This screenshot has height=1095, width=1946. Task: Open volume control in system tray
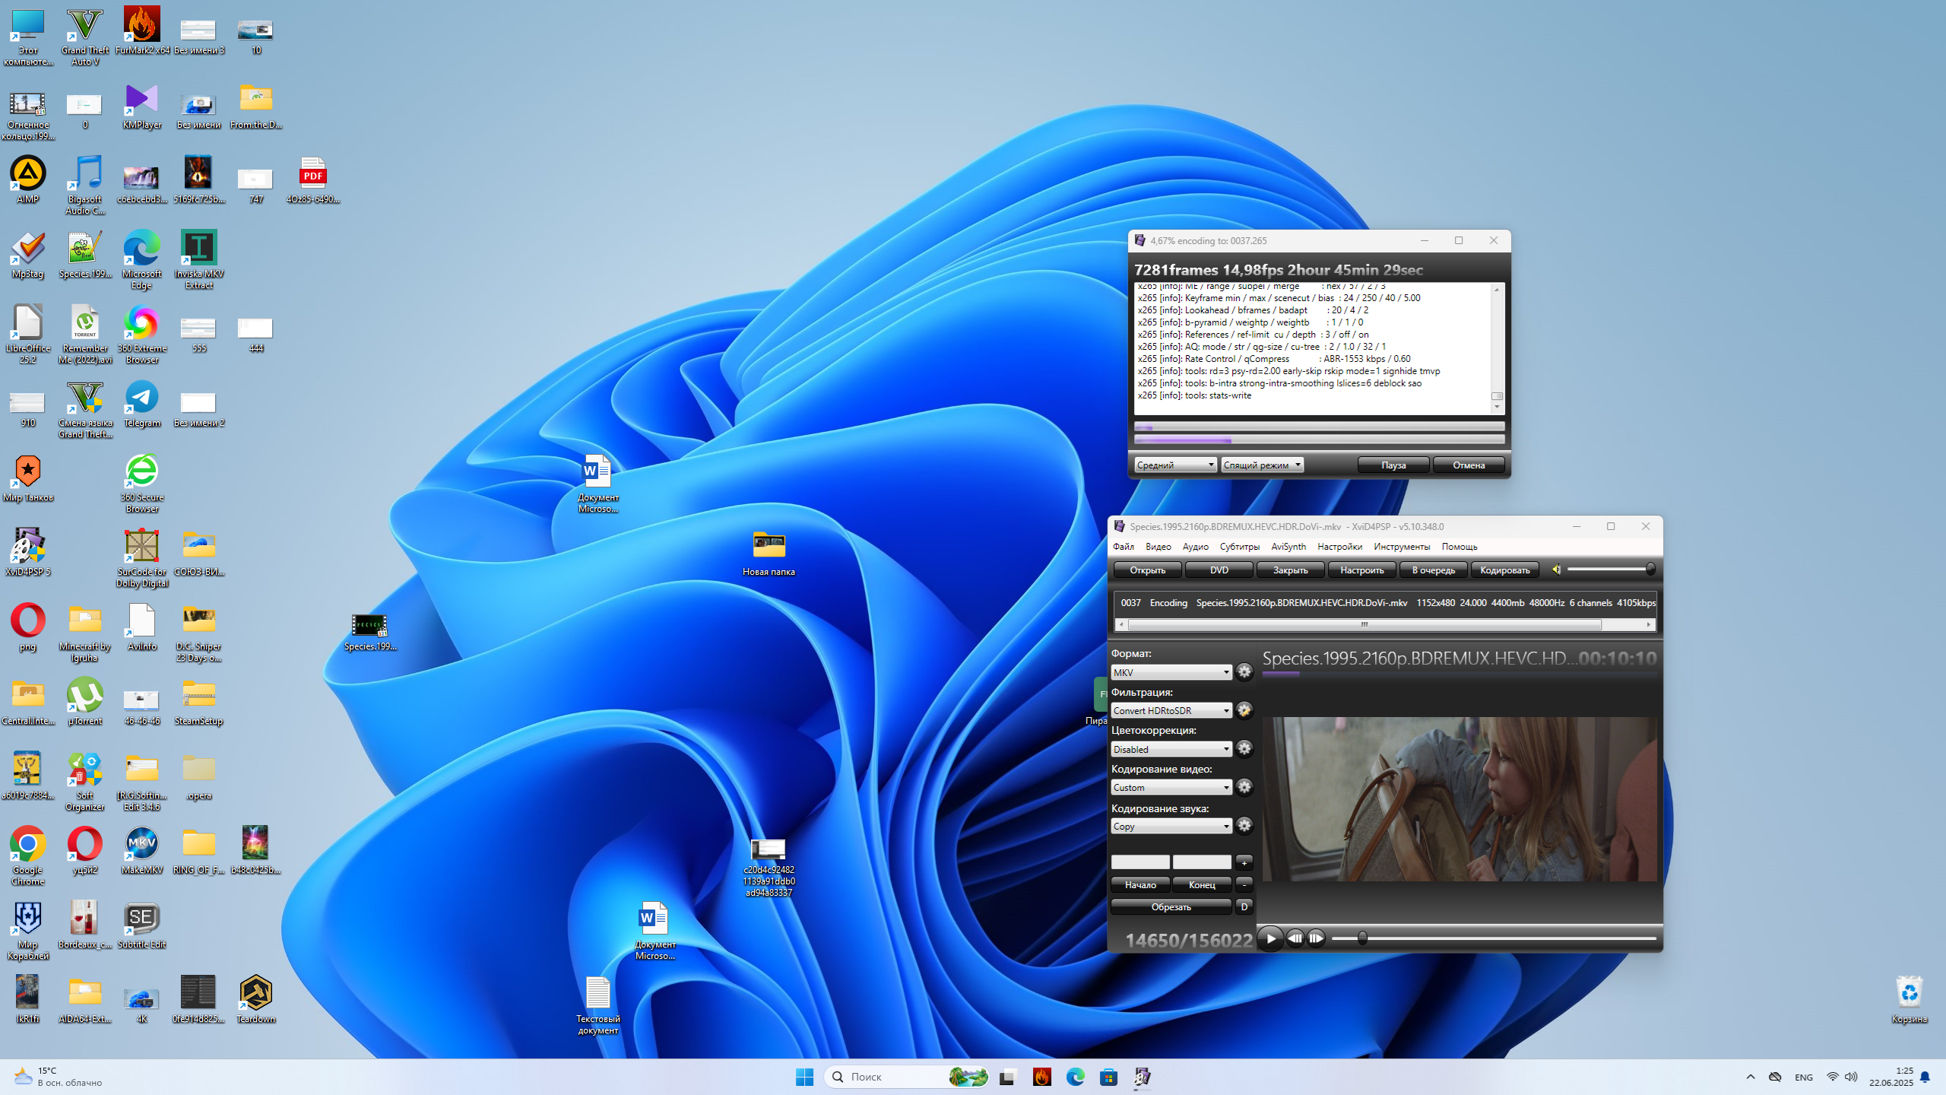(x=1851, y=1077)
